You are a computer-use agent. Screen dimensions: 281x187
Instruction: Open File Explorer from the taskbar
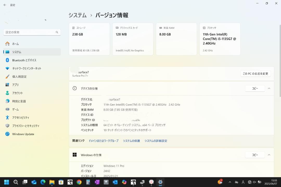pos(52,182)
